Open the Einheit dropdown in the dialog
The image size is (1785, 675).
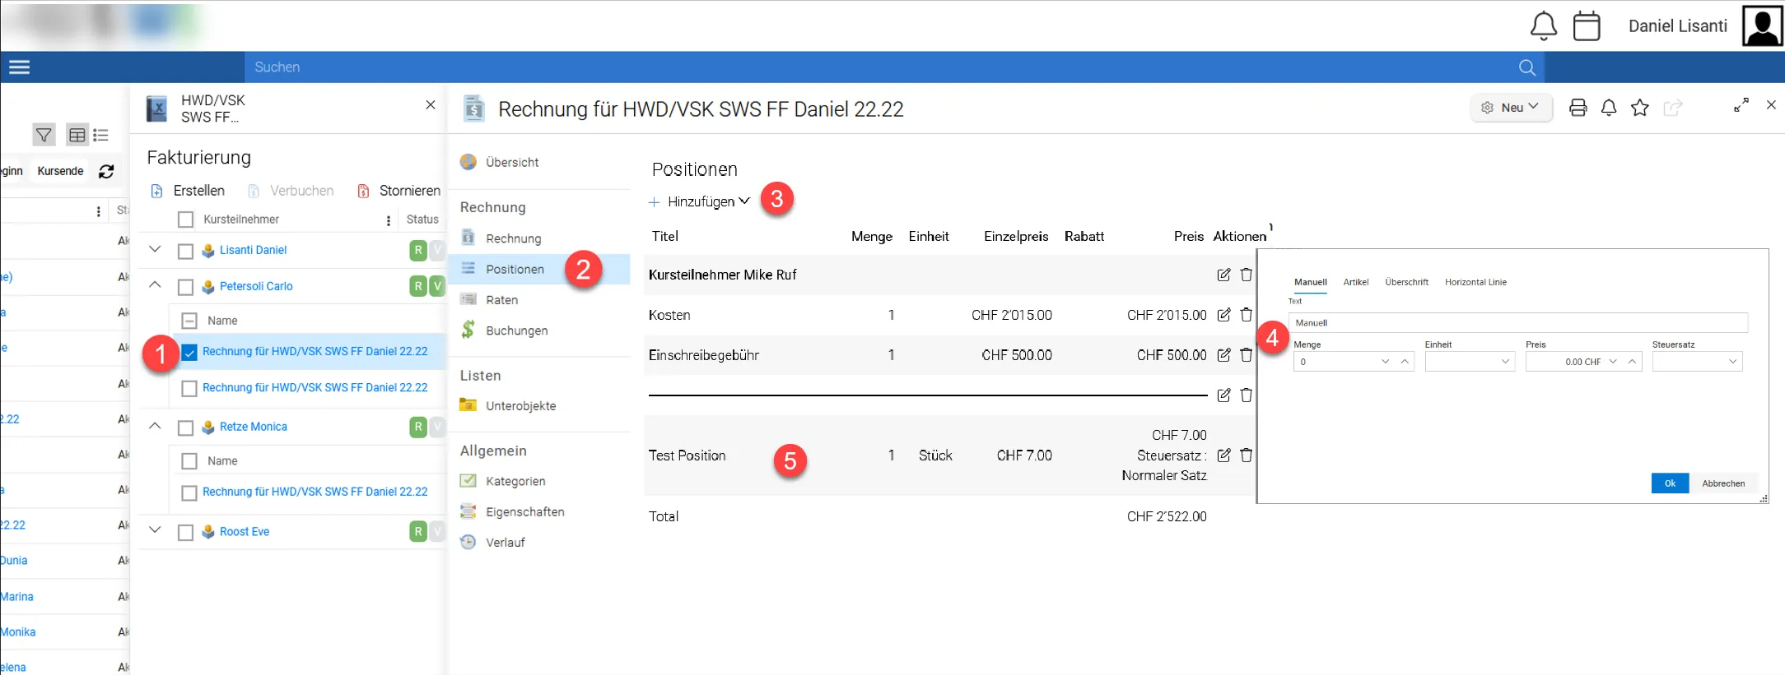(1470, 362)
